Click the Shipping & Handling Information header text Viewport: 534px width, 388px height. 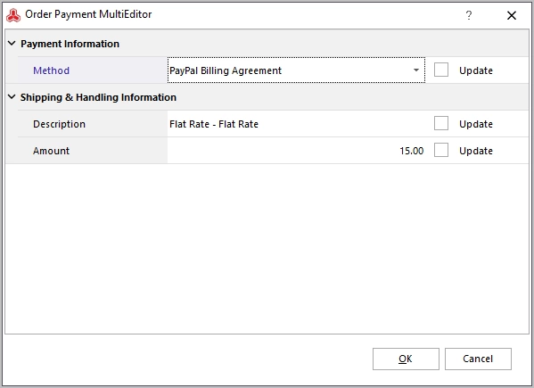[98, 97]
